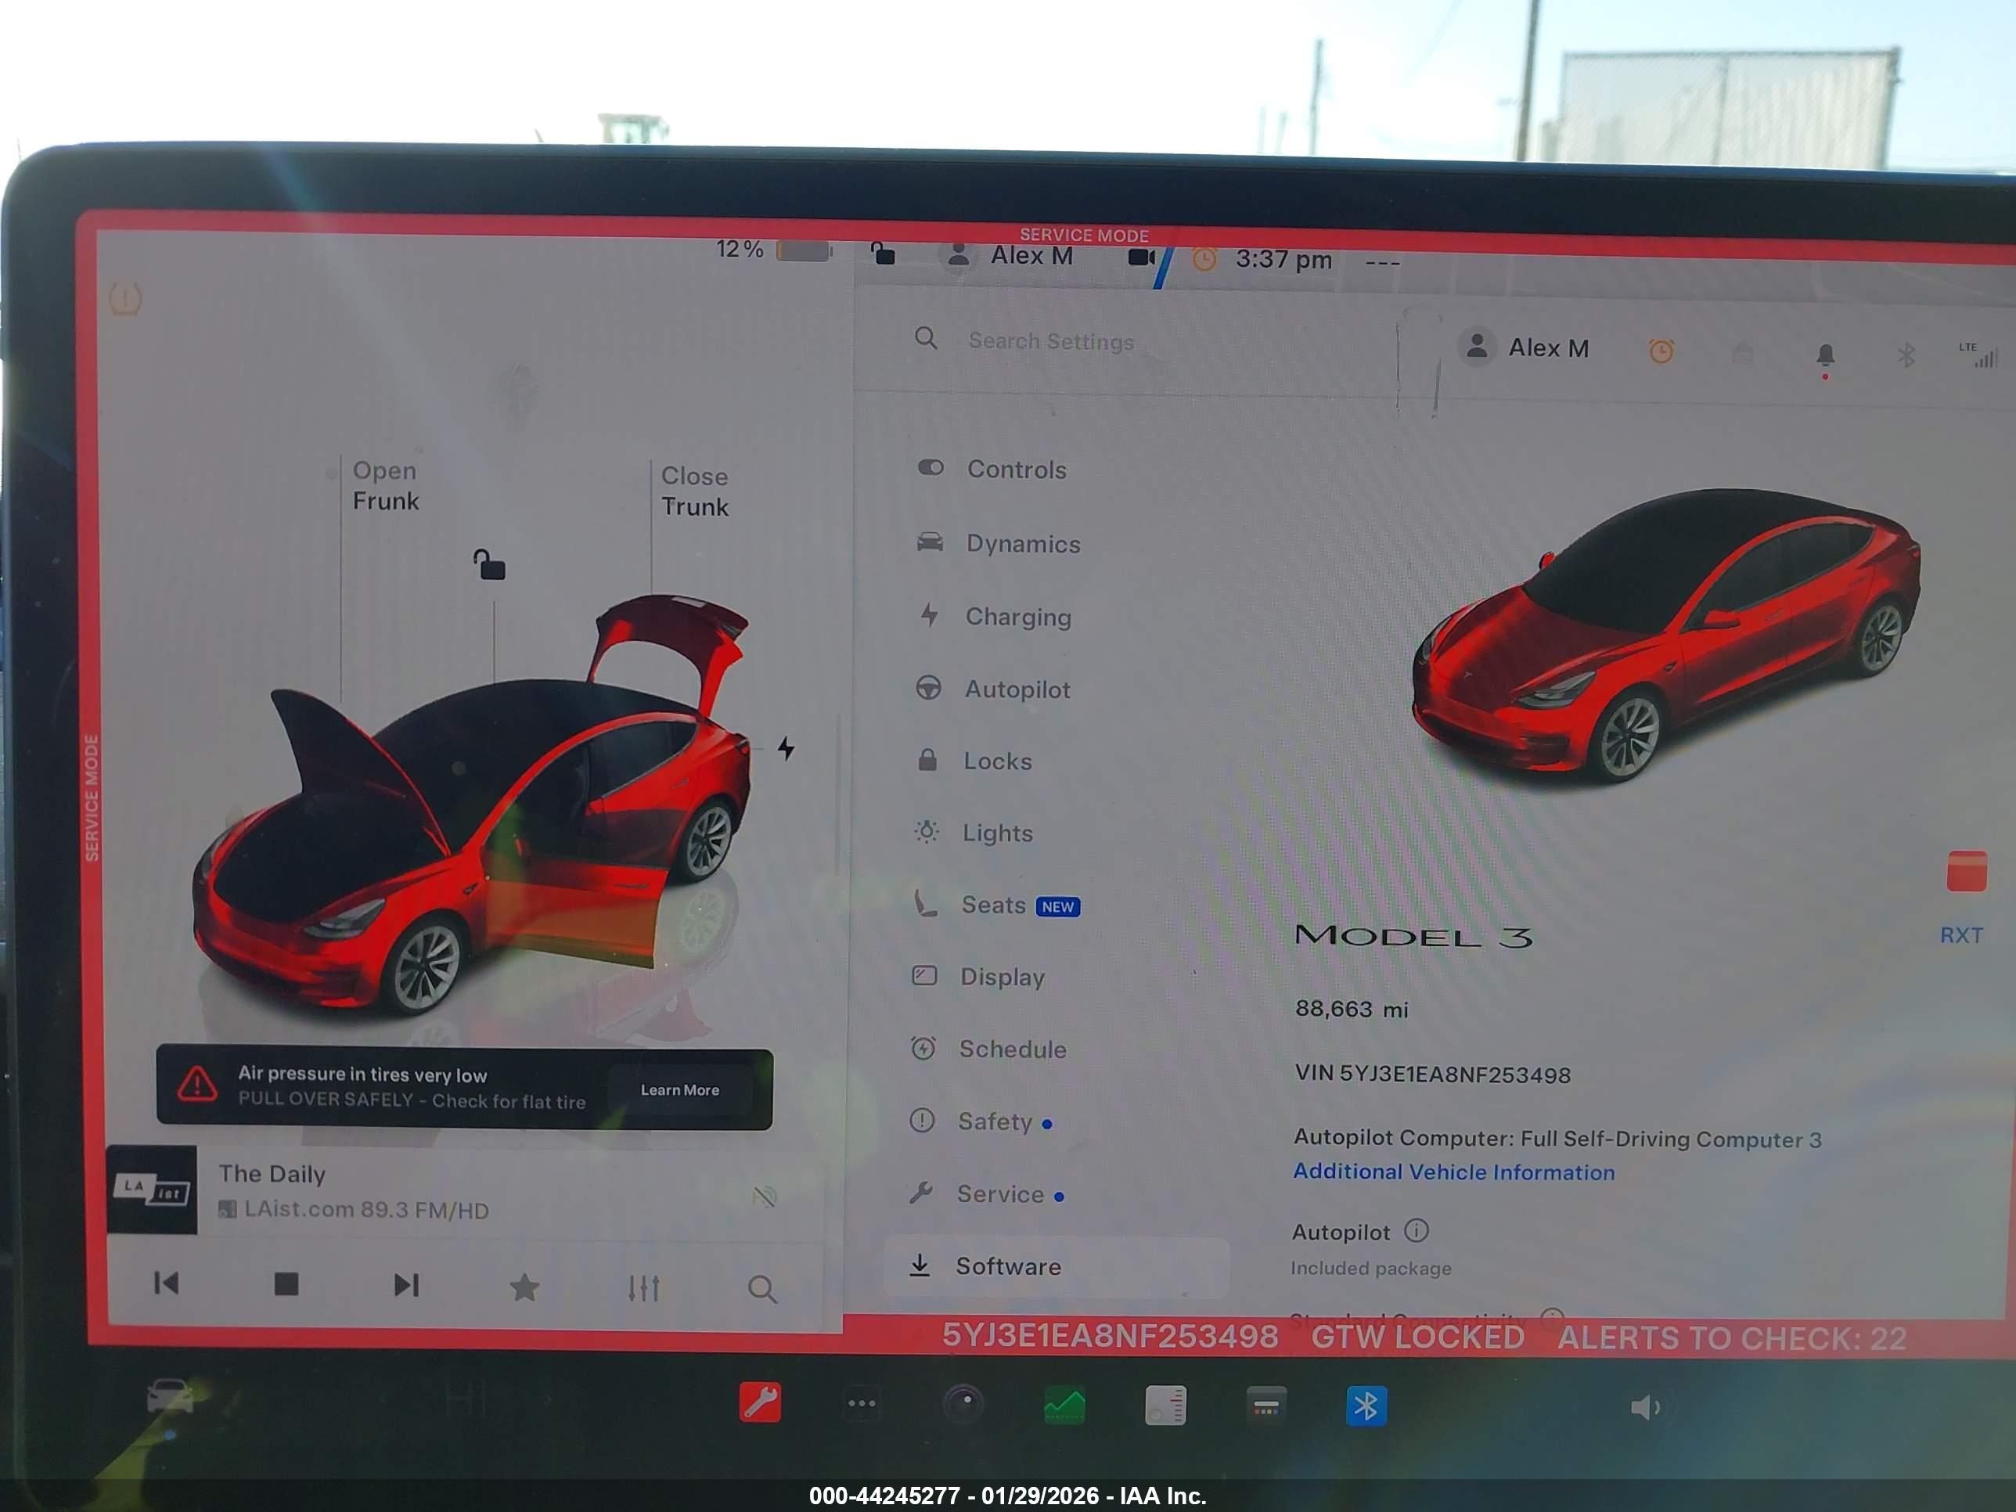The width and height of the screenshot is (2016, 1512).
Task: Tap the HomeLink garage icon in header
Action: point(1741,353)
